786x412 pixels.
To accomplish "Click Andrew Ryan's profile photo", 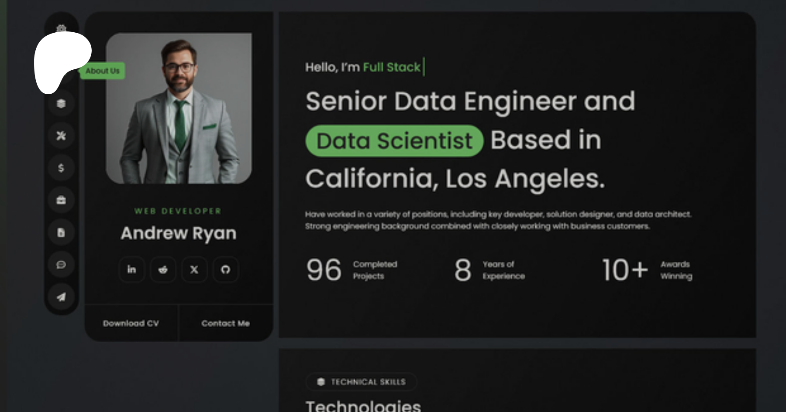I will [179, 108].
